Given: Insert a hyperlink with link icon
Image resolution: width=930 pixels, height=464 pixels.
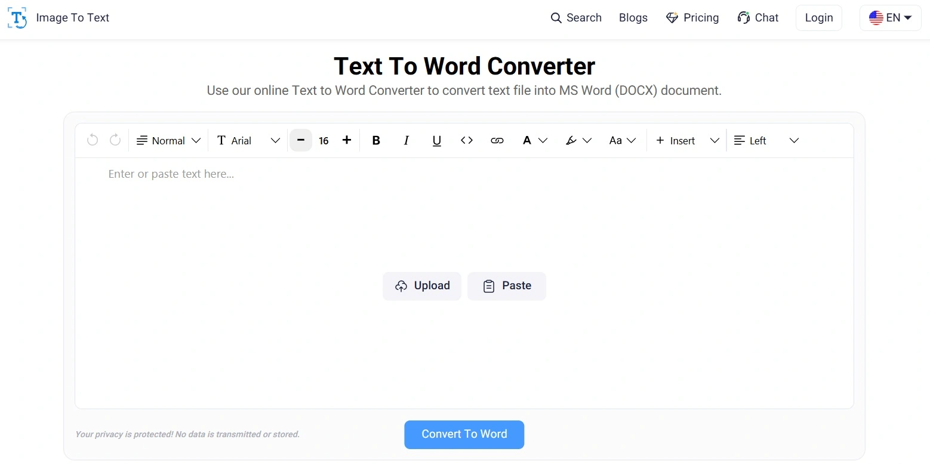Looking at the screenshot, I should coord(497,140).
